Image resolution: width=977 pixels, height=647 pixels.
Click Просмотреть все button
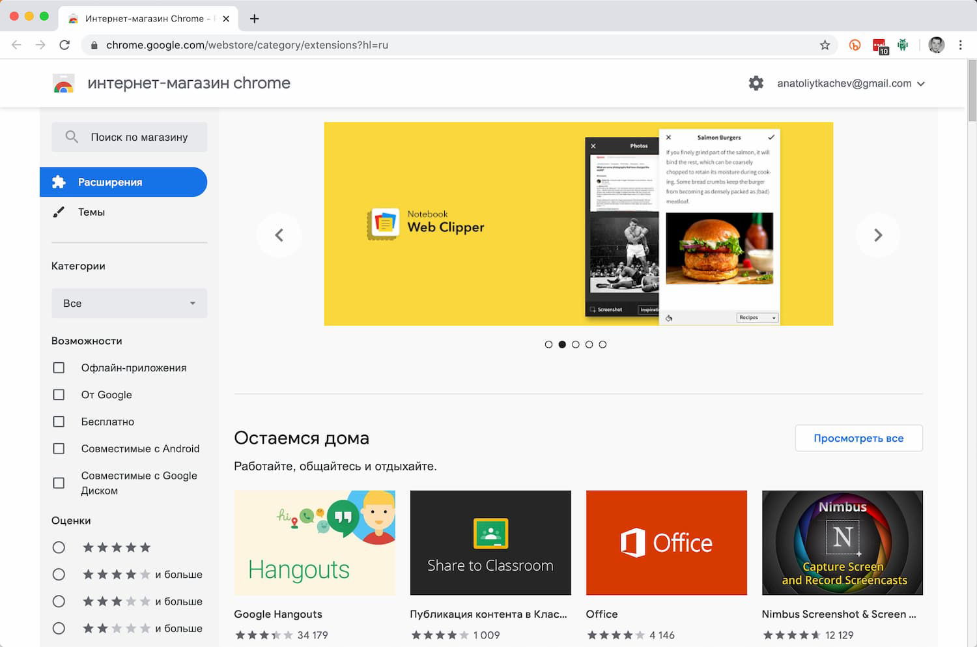coord(858,438)
